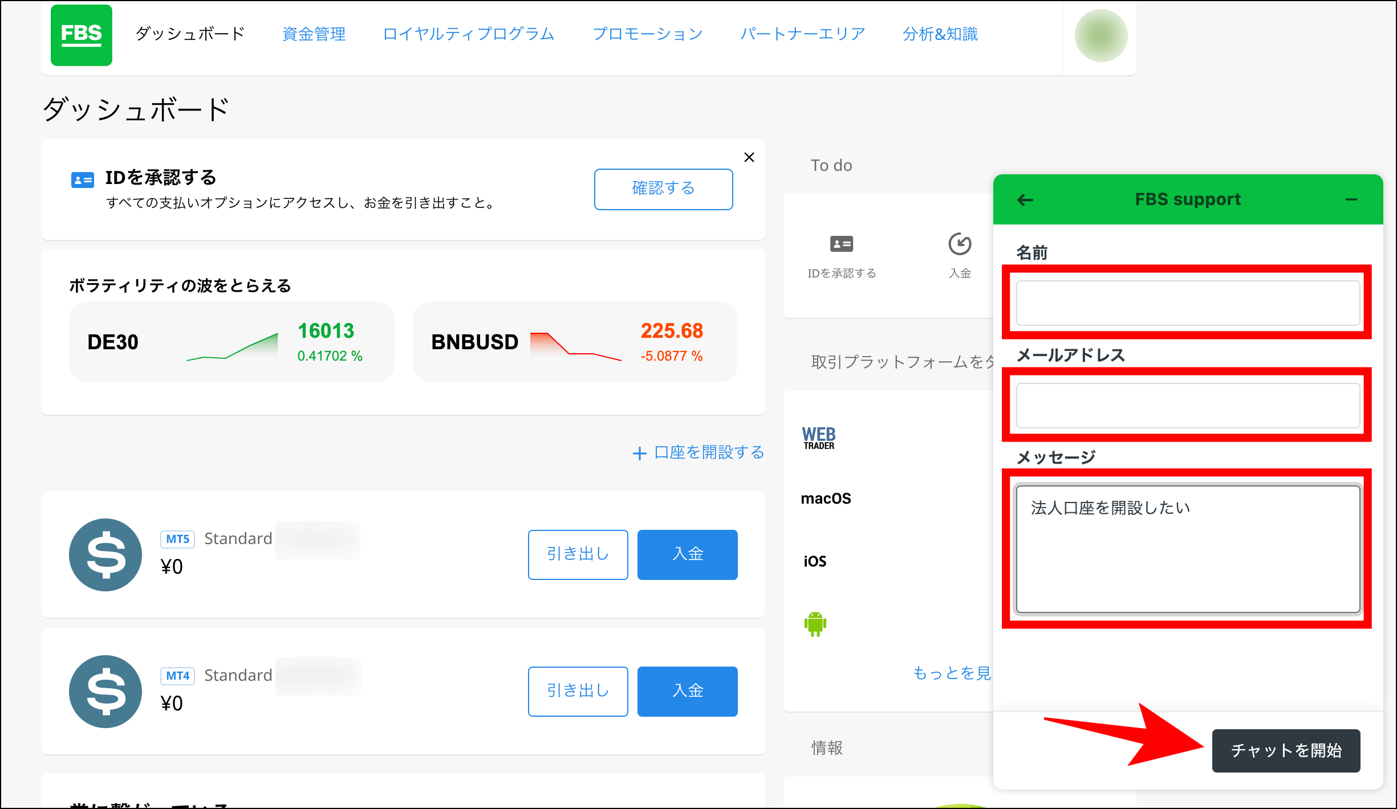
Task: Click the -5.0877 % change value
Action: pyautogui.click(x=672, y=356)
